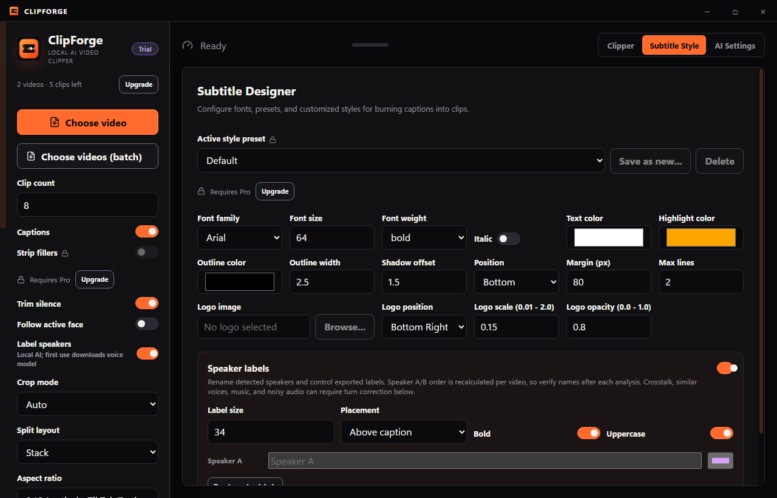Click the sidebar lock icon beside Requires Pro

[21, 280]
